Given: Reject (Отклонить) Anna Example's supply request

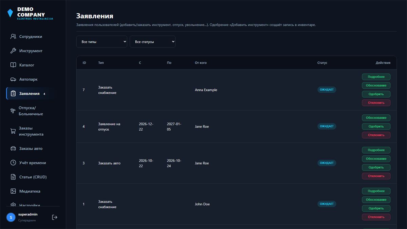Looking at the screenshot, I should coord(376,103).
